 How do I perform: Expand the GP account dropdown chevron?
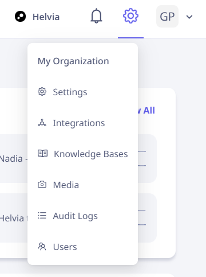point(189,17)
